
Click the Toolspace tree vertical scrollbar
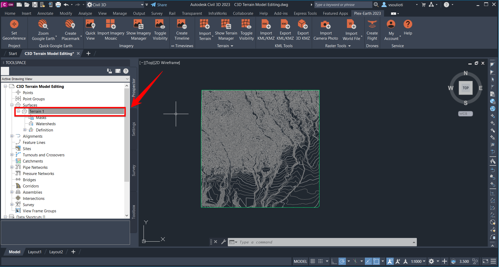127,135
